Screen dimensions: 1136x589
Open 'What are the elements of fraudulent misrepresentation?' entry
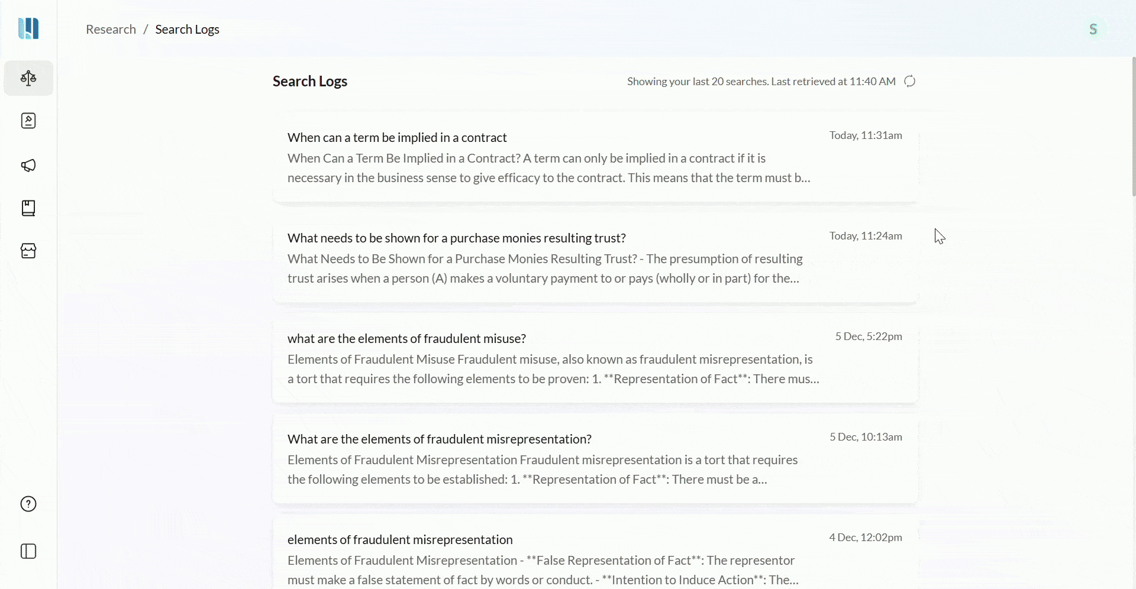coord(439,439)
